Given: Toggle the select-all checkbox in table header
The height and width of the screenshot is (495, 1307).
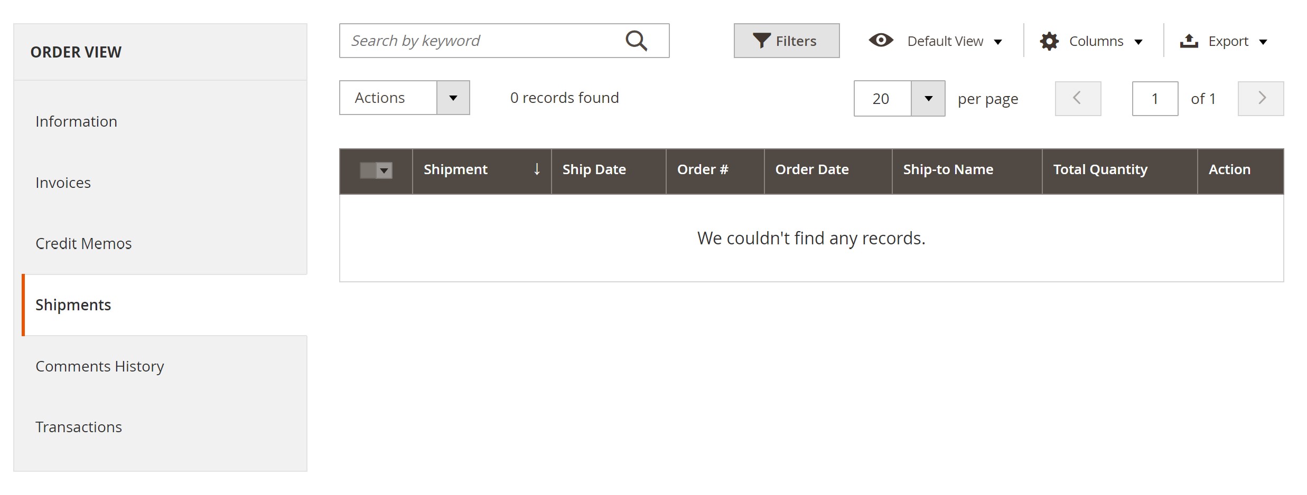Looking at the screenshot, I should coord(368,170).
